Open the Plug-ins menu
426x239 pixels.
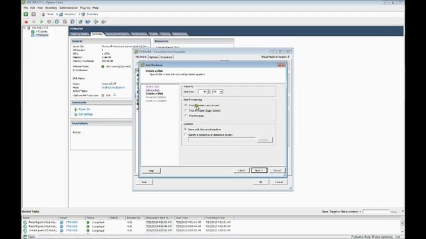coord(85,8)
